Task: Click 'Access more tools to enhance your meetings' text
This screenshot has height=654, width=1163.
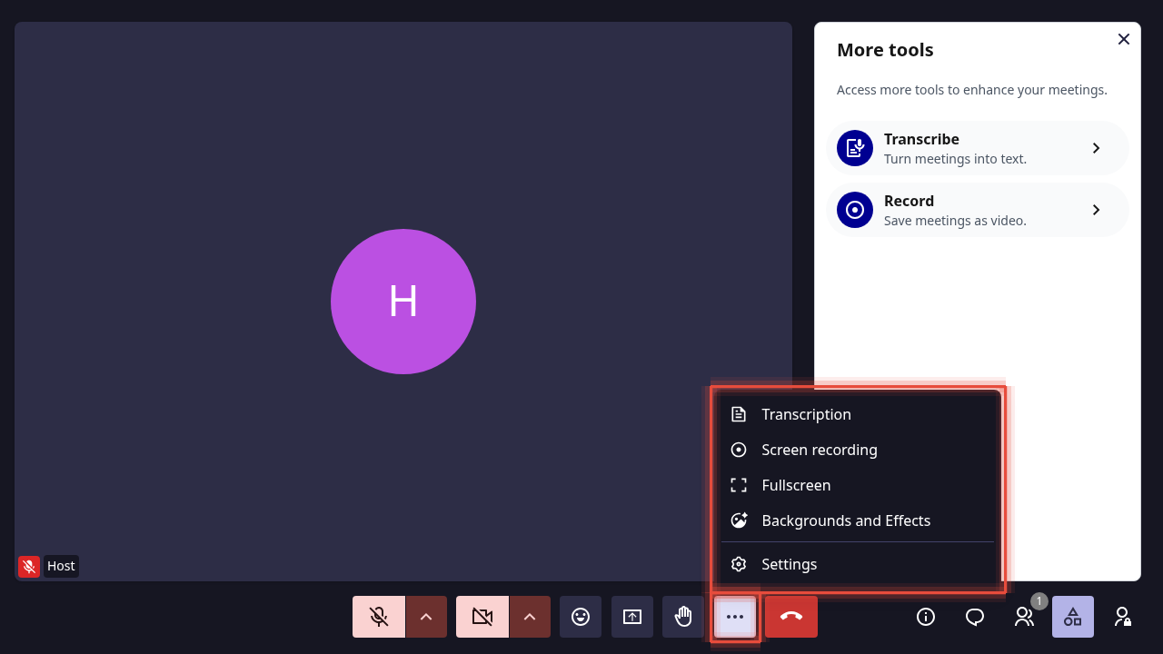Action: click(972, 90)
